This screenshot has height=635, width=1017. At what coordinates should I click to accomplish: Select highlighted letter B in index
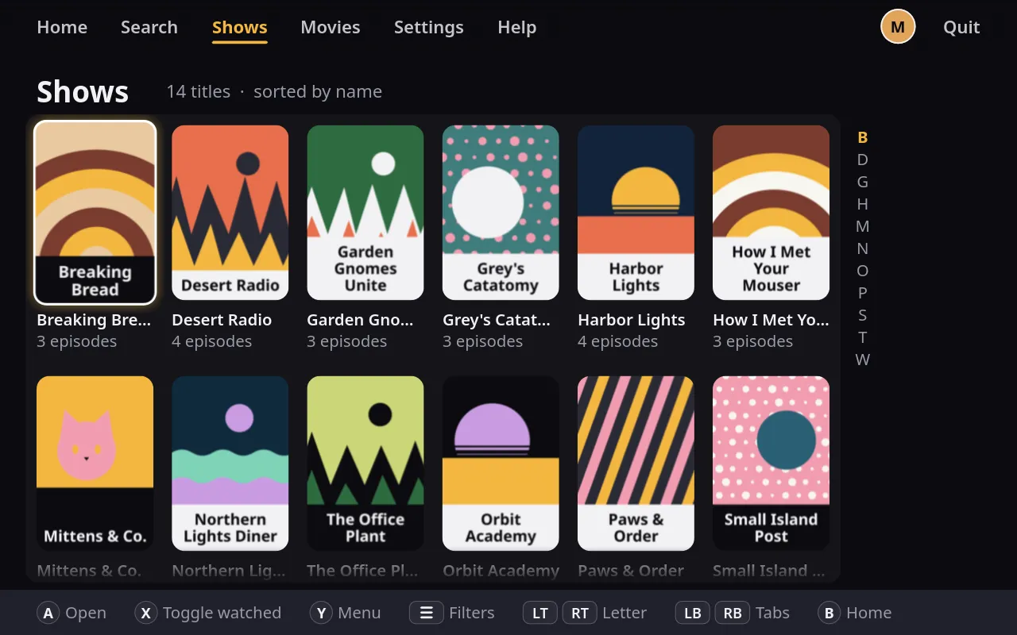[863, 137]
